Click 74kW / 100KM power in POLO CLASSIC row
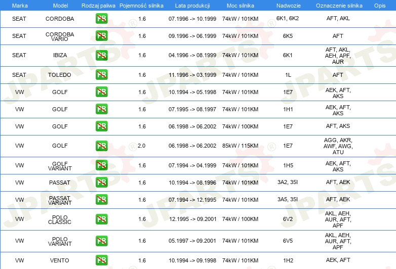396x269 pixels. (240, 219)
